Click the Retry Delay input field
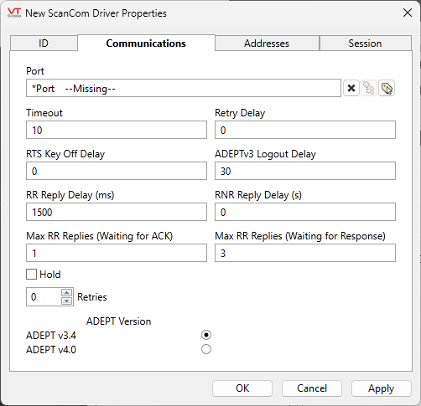421x406 pixels. point(305,130)
